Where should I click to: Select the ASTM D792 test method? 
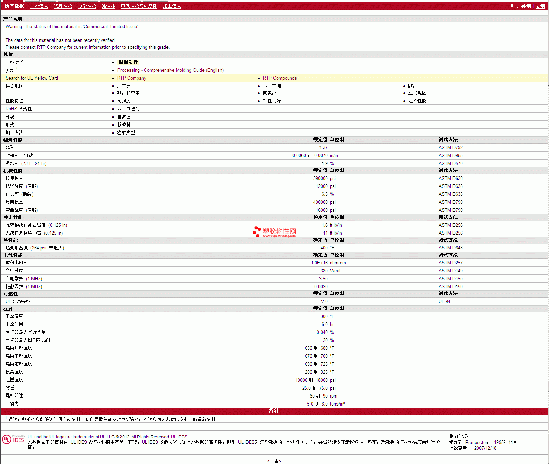450,147
